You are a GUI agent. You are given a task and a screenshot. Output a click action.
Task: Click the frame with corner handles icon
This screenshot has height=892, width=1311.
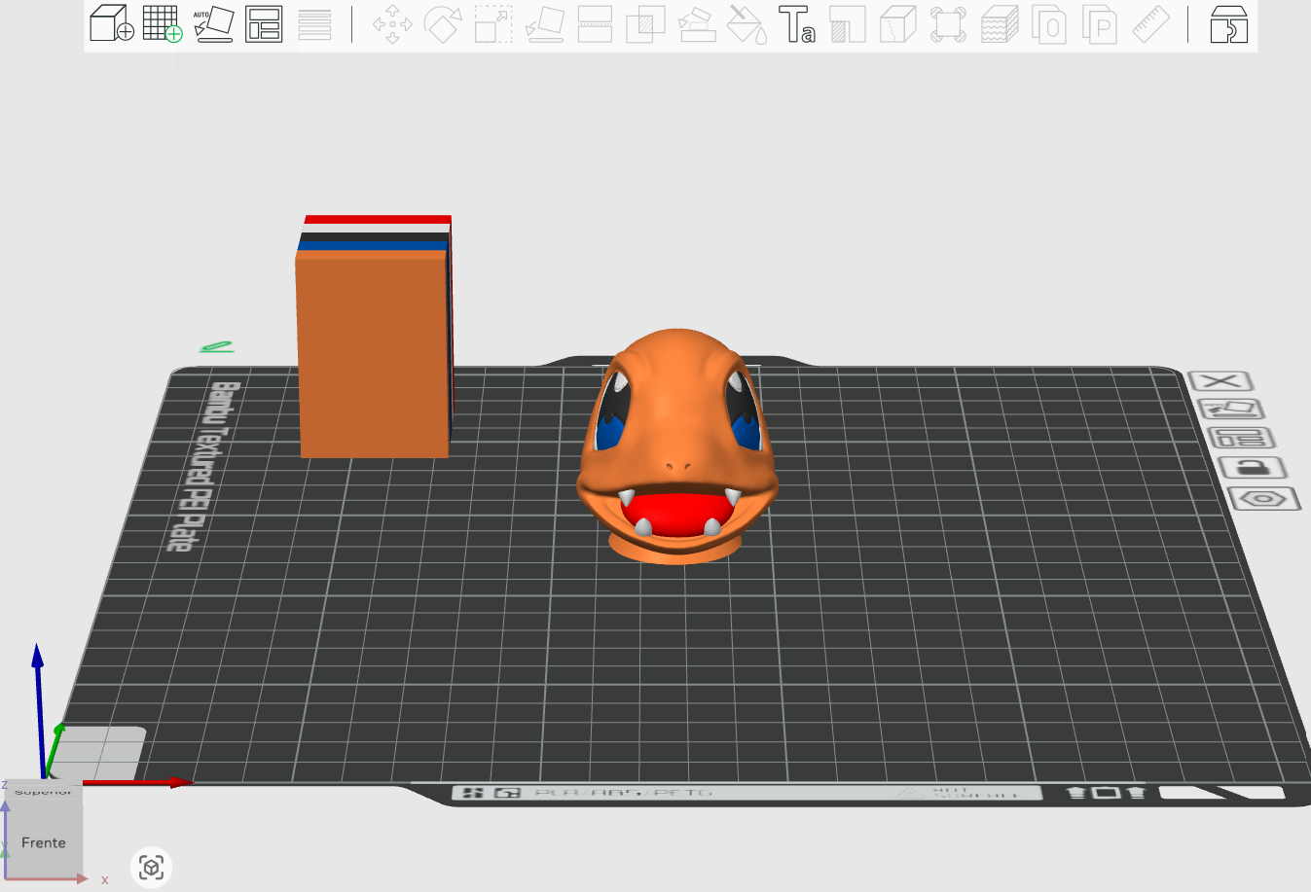coord(948,23)
